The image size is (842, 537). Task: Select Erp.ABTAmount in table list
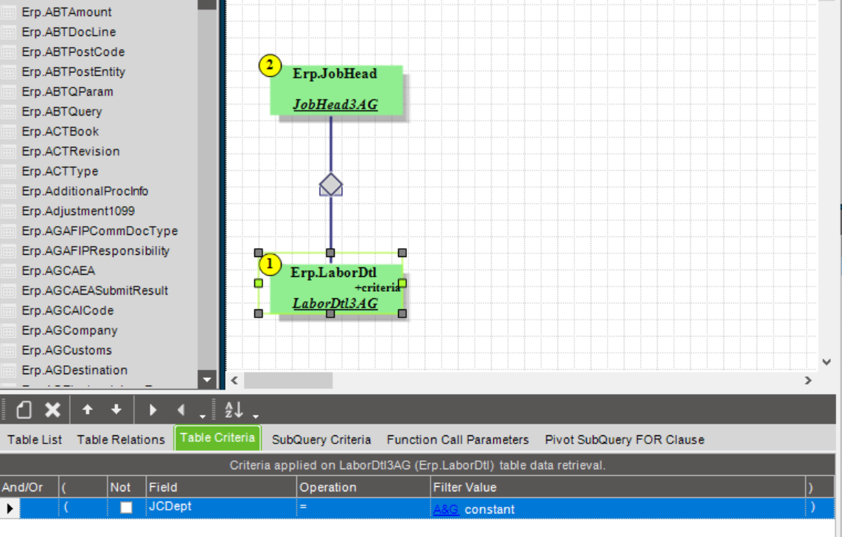pos(66,12)
